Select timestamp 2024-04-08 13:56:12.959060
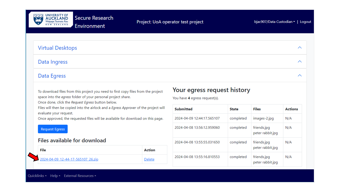The image size is (341, 192). coord(197,127)
